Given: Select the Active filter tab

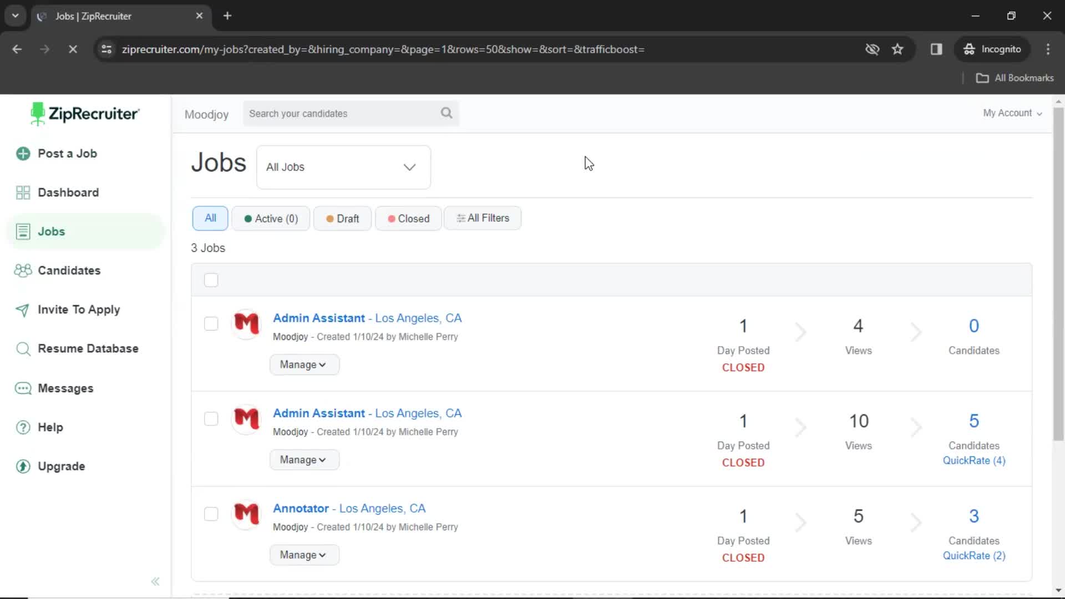Looking at the screenshot, I should [271, 218].
